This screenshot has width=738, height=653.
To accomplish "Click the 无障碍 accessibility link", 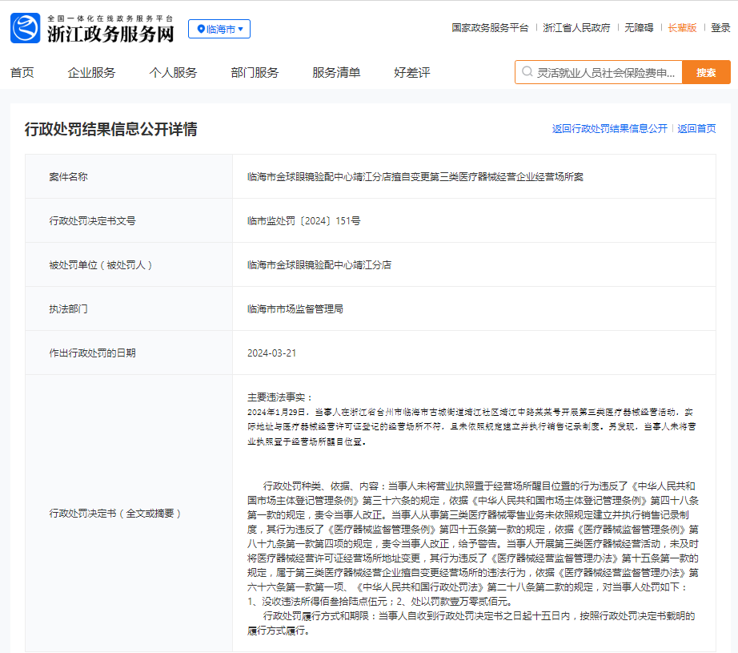I will tap(639, 28).
